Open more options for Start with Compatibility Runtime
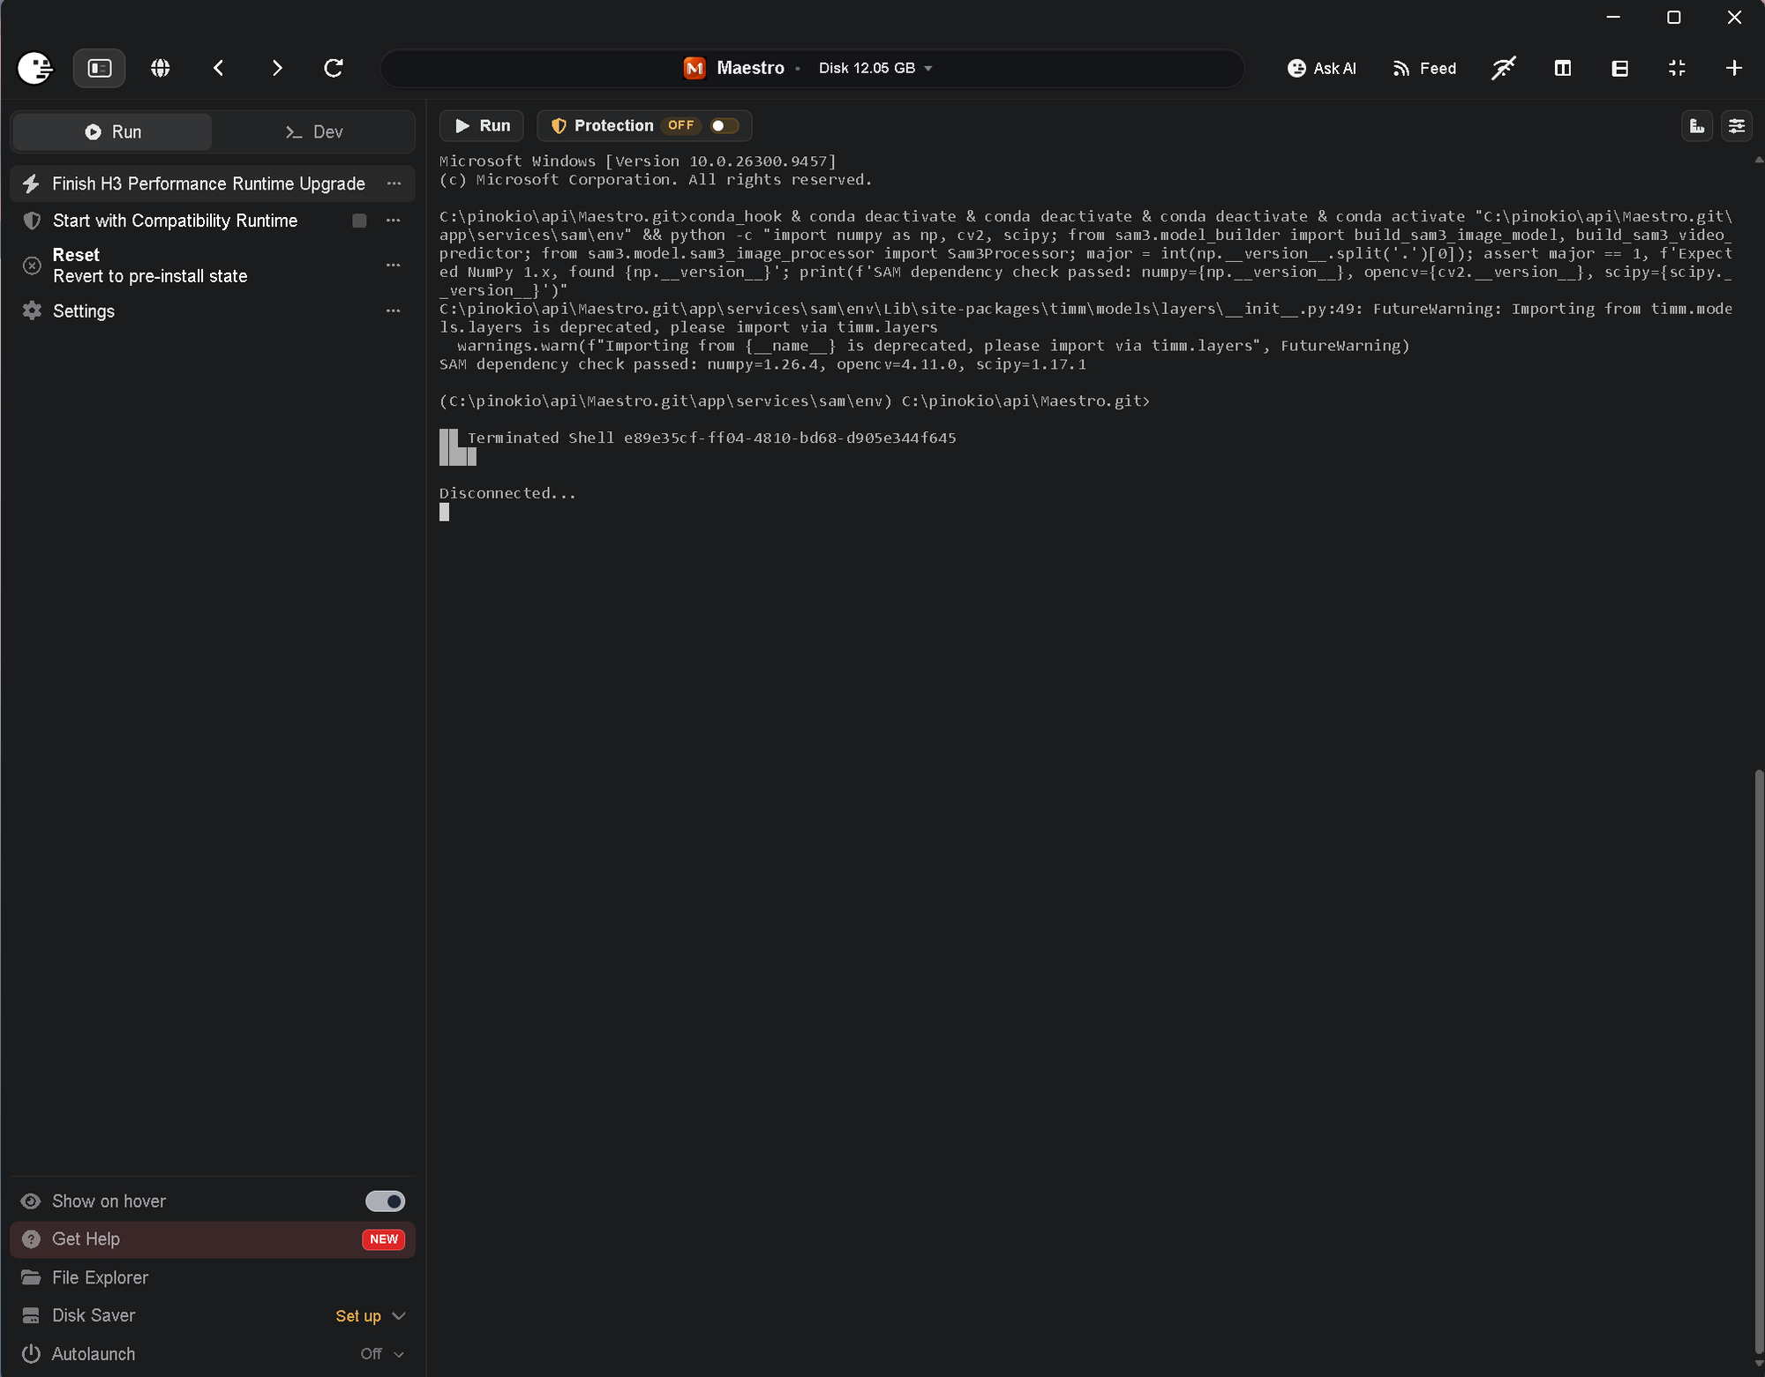Image resolution: width=1765 pixels, height=1377 pixels. coord(394,221)
